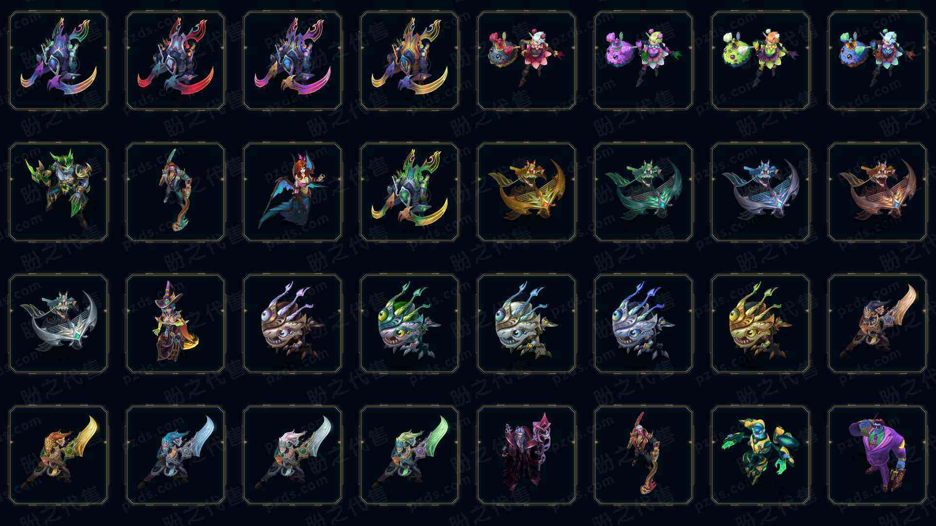This screenshot has height=526, width=936.
Task: Choose the golden-bladed mech skin in top row
Action: pos(409,60)
